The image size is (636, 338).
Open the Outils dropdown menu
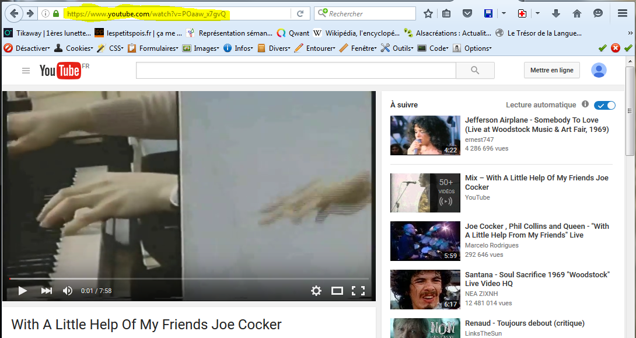point(397,48)
